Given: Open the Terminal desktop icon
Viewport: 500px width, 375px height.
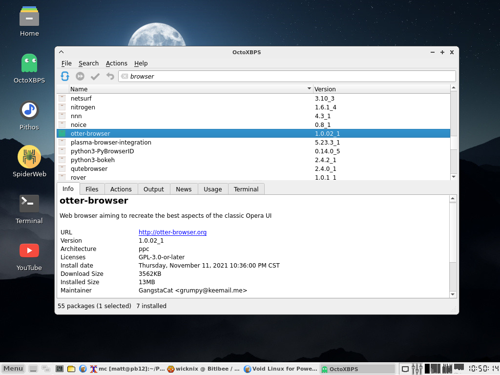Looking at the screenshot, I should point(29,209).
